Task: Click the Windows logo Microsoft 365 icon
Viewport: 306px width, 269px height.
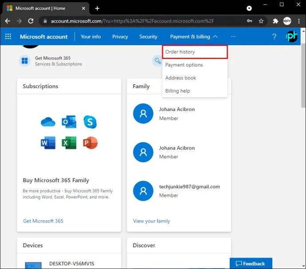Action: pyautogui.click(x=24, y=61)
